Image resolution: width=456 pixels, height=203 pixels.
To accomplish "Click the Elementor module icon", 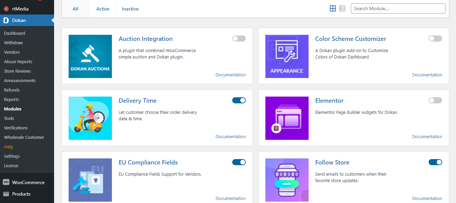I will coord(287,118).
